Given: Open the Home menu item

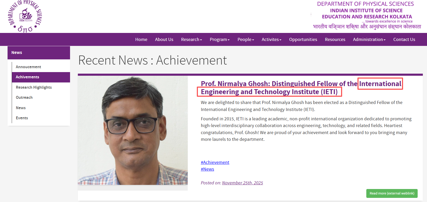Looking at the screenshot, I should 141,39.
